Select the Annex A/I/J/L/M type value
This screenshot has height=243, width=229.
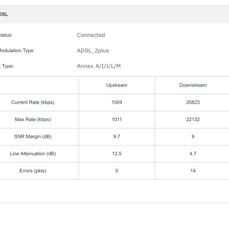tap(99, 66)
